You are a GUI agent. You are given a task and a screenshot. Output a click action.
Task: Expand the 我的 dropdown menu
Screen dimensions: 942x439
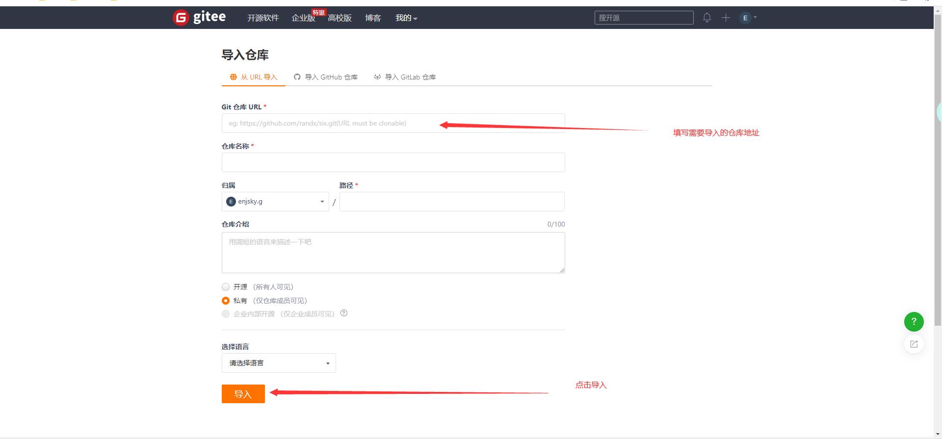(406, 18)
